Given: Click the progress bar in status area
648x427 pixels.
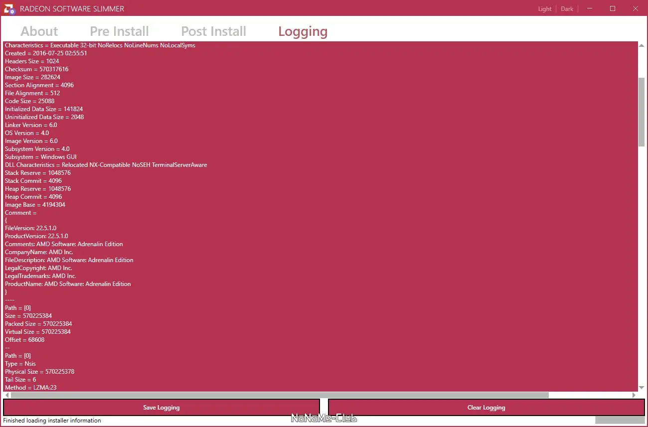Looking at the screenshot, I should [x=620, y=421].
